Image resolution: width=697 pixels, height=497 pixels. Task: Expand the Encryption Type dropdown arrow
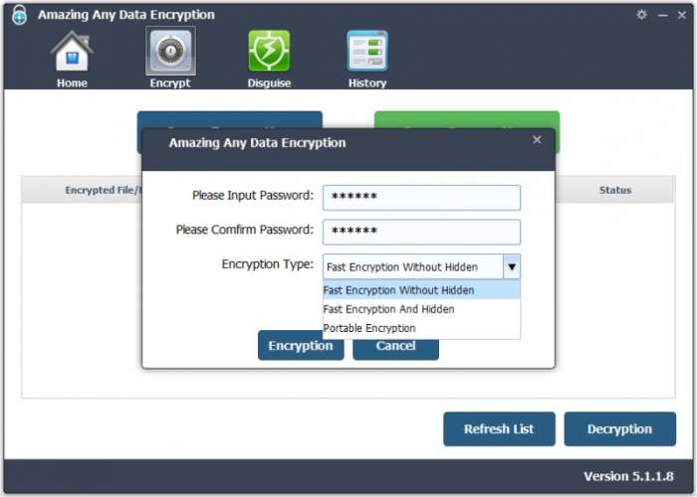pos(512,266)
